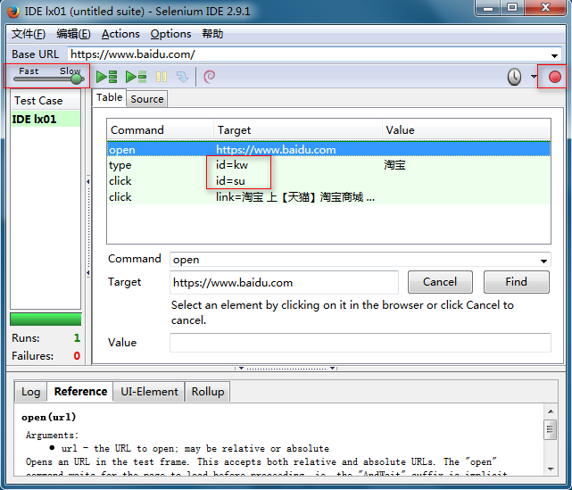Viewport: 572px width, 490px height.
Task: Open scheduler dropdown arrow beside clock
Action: point(534,77)
